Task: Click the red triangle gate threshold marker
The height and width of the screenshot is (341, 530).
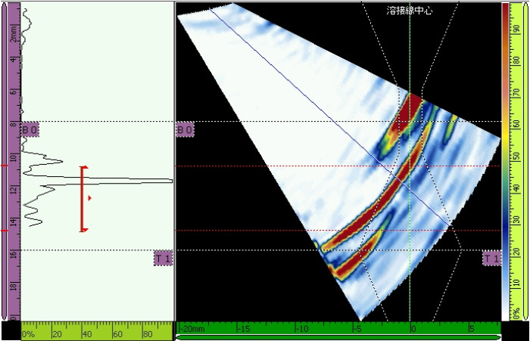Action: pyautogui.click(x=90, y=198)
